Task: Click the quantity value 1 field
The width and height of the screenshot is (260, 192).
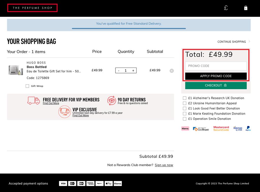Action: pos(126,71)
